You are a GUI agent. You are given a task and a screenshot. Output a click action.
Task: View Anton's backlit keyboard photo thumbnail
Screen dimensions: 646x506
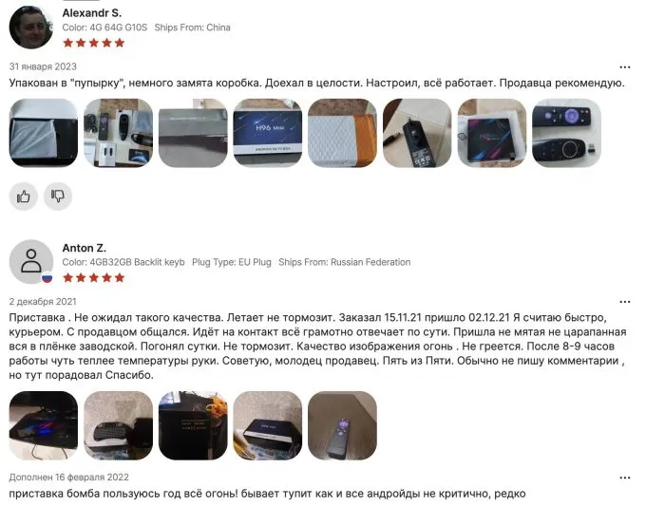[x=118, y=425]
